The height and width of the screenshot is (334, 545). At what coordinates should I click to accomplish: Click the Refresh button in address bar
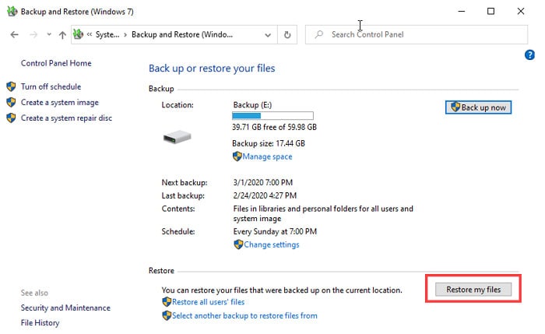287,35
